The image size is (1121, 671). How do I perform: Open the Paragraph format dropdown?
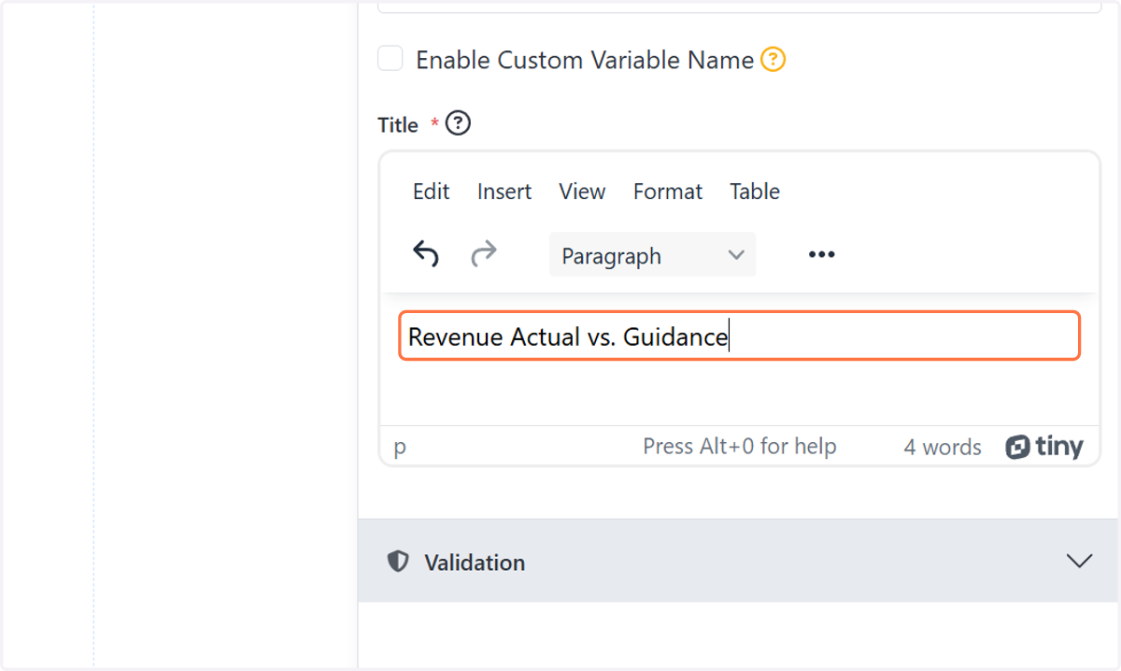(652, 255)
